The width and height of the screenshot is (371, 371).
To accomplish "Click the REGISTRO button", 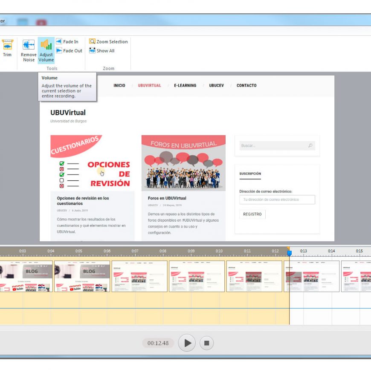I will pos(252,214).
